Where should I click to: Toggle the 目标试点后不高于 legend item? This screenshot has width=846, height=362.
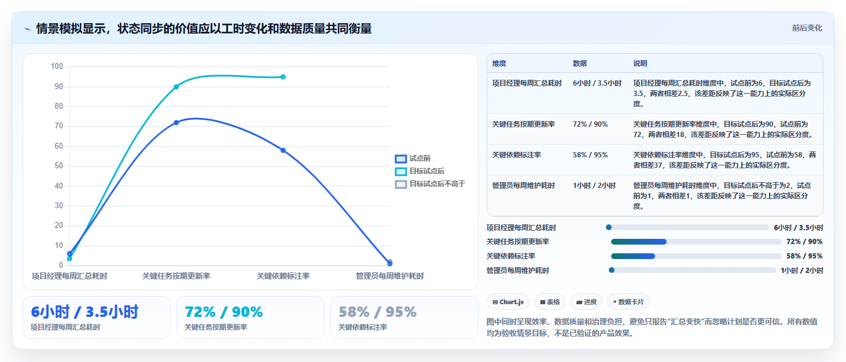pos(430,184)
